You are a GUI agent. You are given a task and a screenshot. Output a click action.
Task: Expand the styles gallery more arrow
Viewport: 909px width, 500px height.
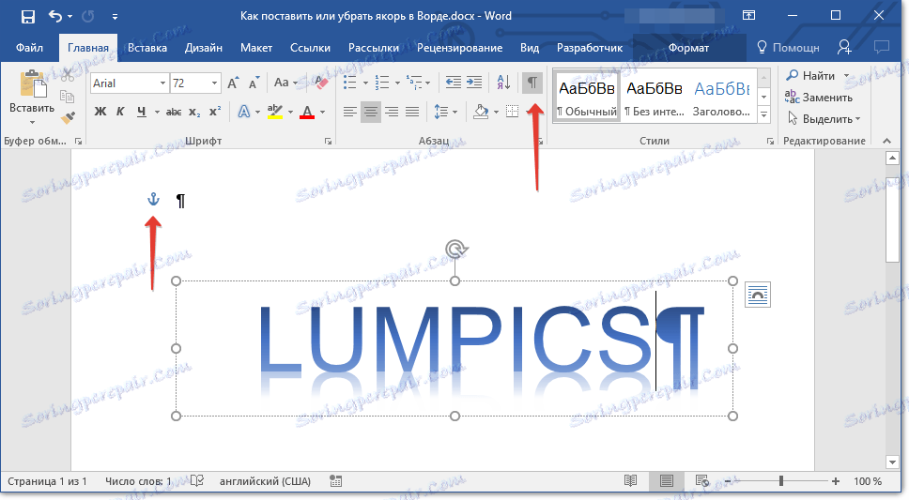tap(764, 114)
